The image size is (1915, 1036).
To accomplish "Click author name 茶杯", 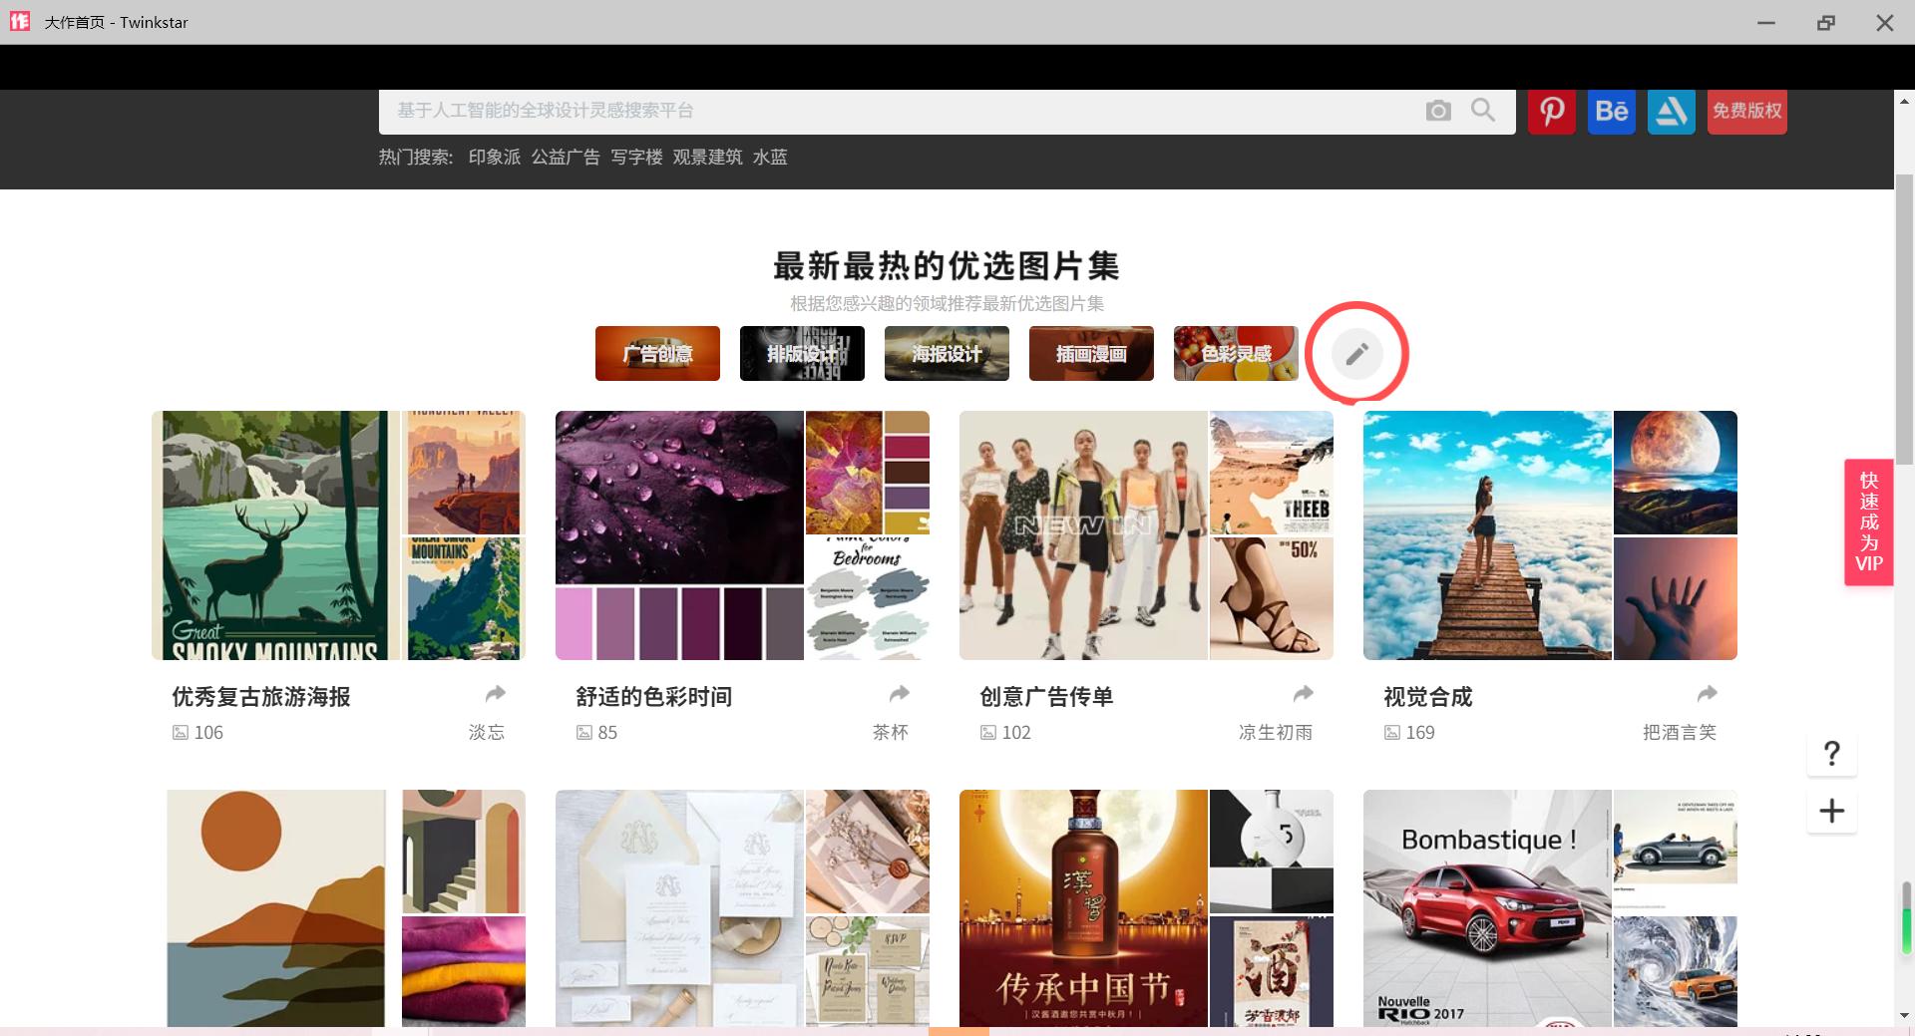I will point(891,733).
